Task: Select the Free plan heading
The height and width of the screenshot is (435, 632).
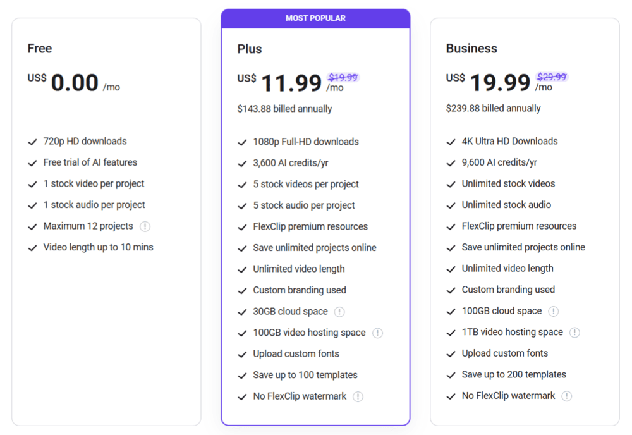Action: [x=40, y=49]
